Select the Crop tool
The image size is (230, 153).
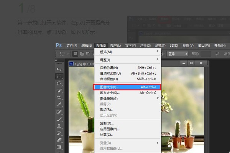(59, 98)
